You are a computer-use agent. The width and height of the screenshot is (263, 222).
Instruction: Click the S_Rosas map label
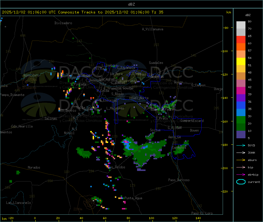click(x=117, y=94)
